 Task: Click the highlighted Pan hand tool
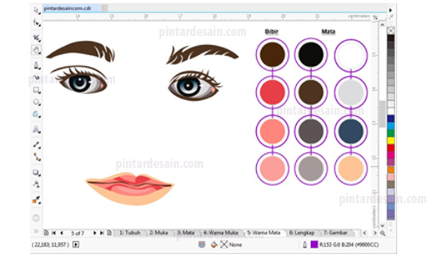tap(36, 50)
